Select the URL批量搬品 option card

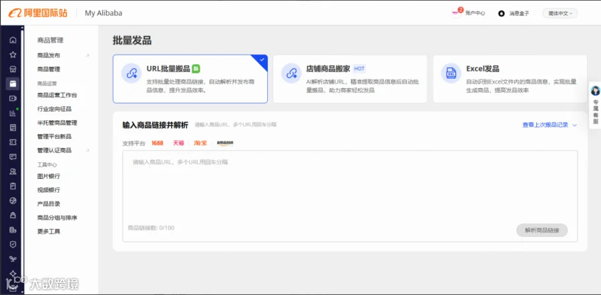pos(190,79)
